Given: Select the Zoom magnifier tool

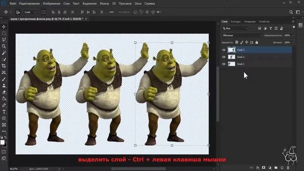Looking at the screenshot, I should click(4, 46).
